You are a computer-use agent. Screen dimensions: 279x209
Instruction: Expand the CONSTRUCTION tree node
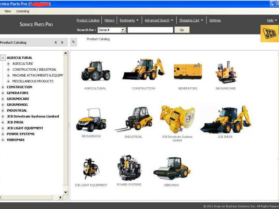point(3,87)
